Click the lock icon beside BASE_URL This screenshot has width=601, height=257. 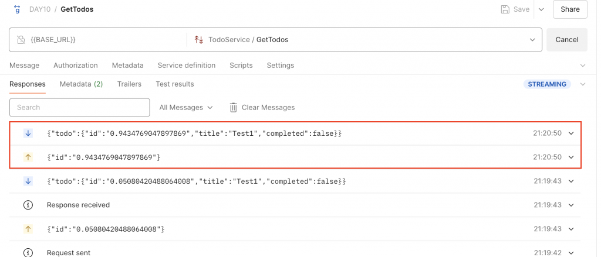(21, 40)
